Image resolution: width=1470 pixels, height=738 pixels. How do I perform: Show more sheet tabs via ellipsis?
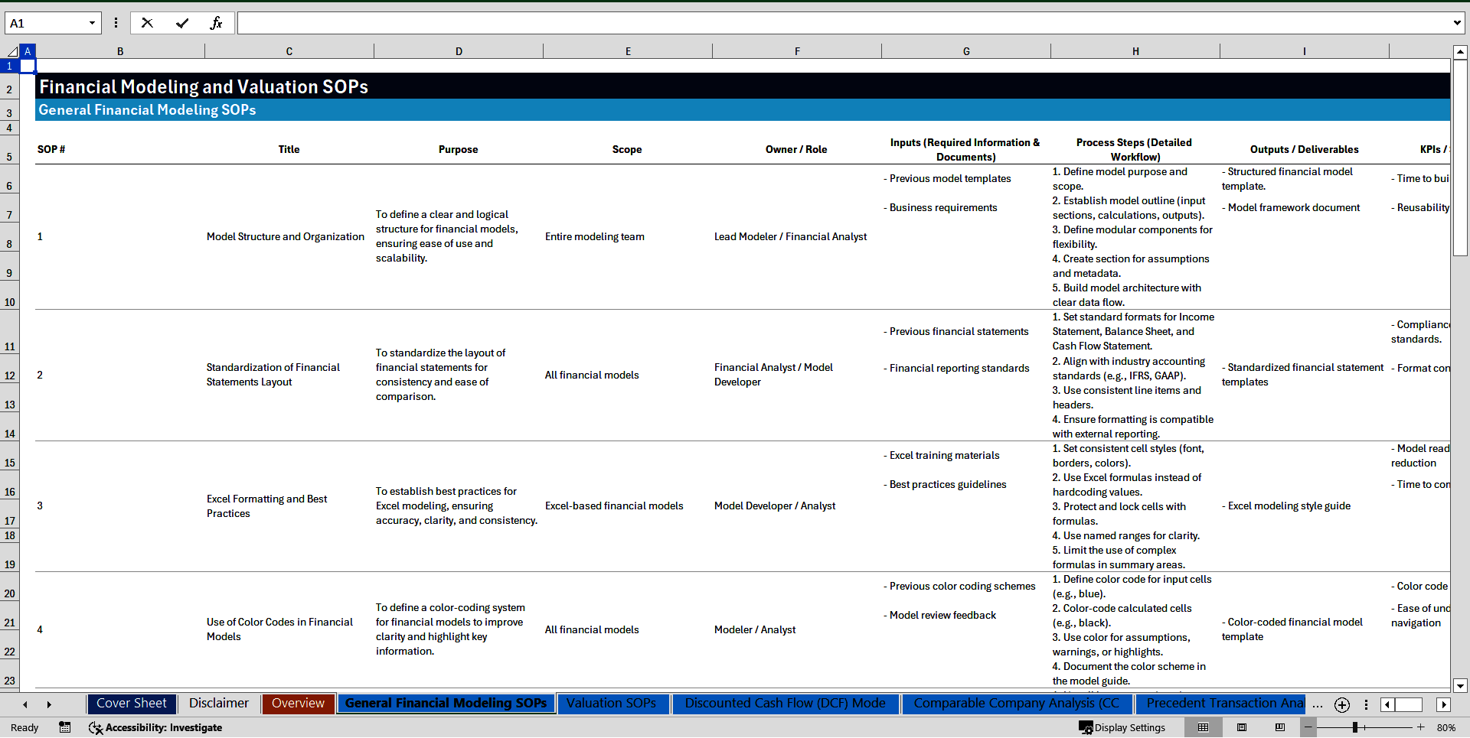1317,704
